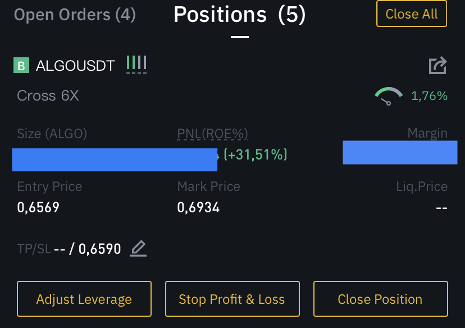This screenshot has height=328, width=465.
Task: Click the Mark Price value 0,6934
Action: [198, 207]
